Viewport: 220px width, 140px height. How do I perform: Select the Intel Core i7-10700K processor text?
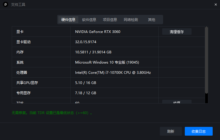point(113,73)
